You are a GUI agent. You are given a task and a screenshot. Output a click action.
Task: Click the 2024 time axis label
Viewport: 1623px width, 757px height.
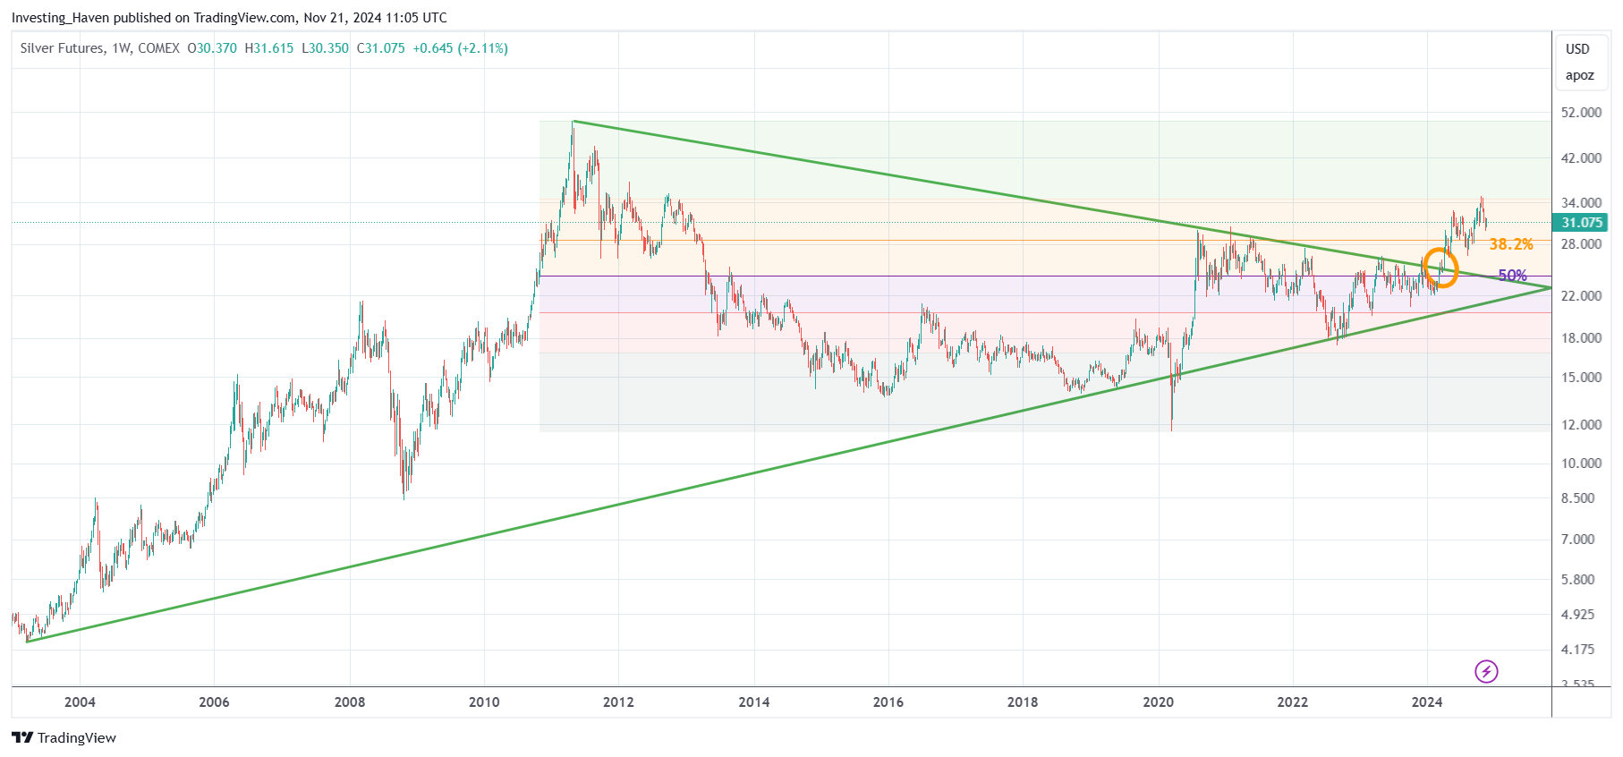1427,702
